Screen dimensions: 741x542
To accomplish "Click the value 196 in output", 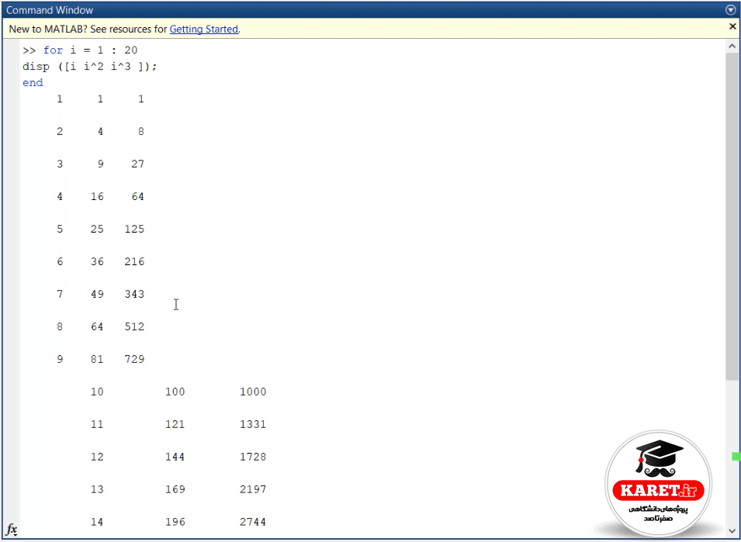I will [x=175, y=522].
